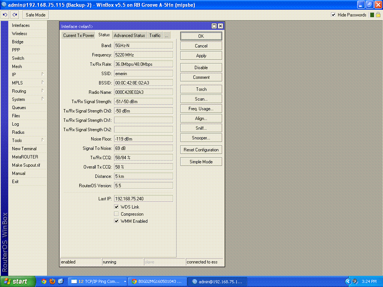Open the Traffic tab
The image size is (383, 287).
click(x=155, y=36)
